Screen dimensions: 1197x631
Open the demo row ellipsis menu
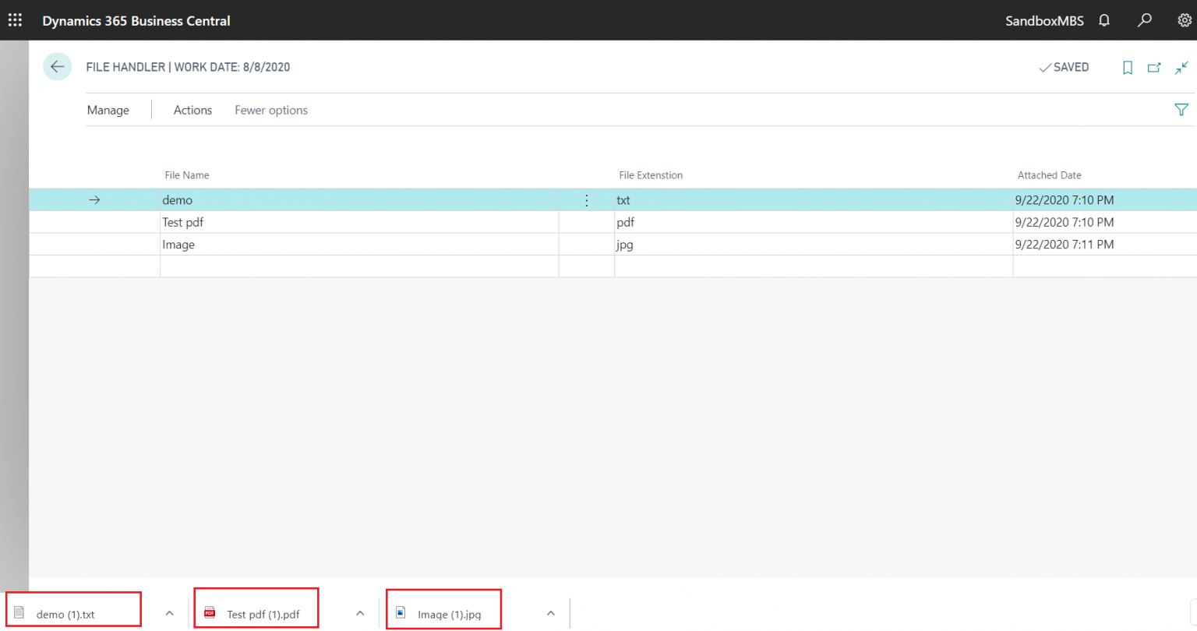click(x=586, y=200)
